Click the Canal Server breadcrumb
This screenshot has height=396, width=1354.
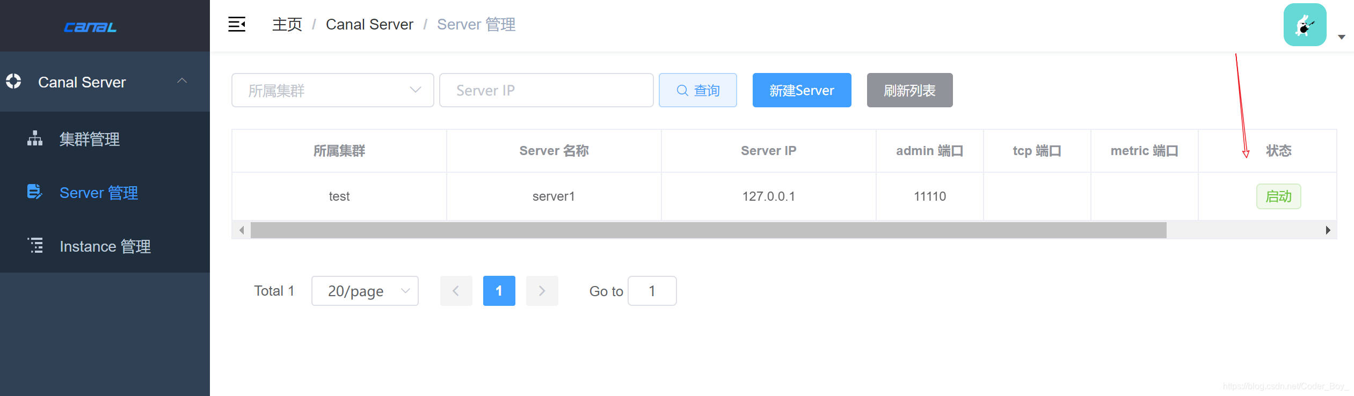pyautogui.click(x=369, y=24)
